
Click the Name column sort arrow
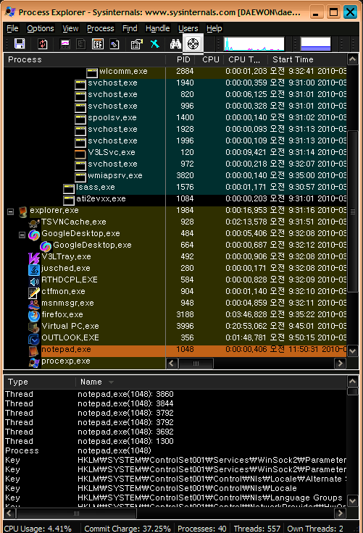[111, 382]
